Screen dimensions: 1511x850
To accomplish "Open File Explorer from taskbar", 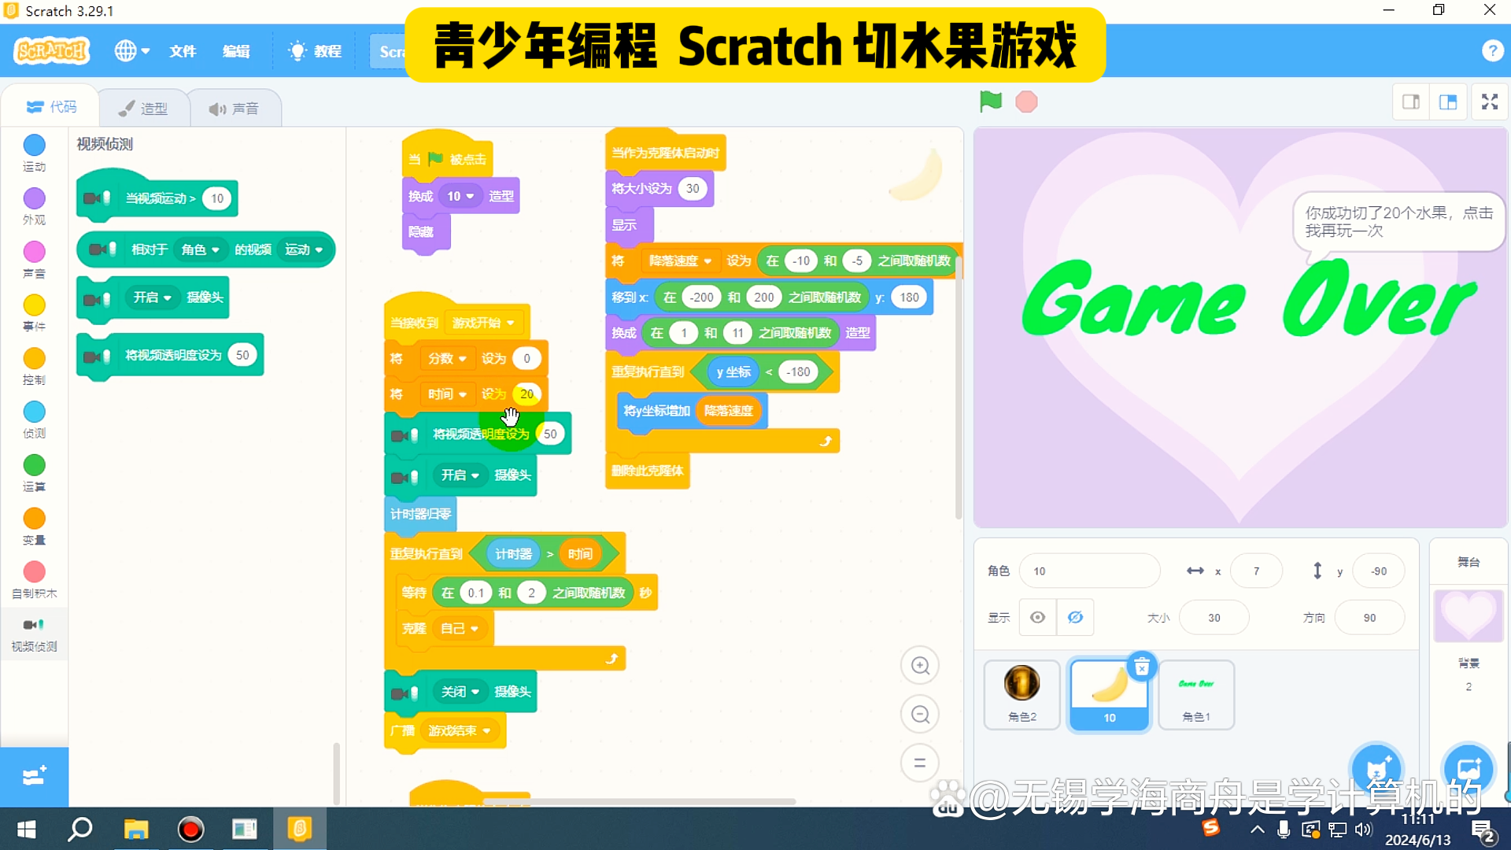I will pos(135,830).
